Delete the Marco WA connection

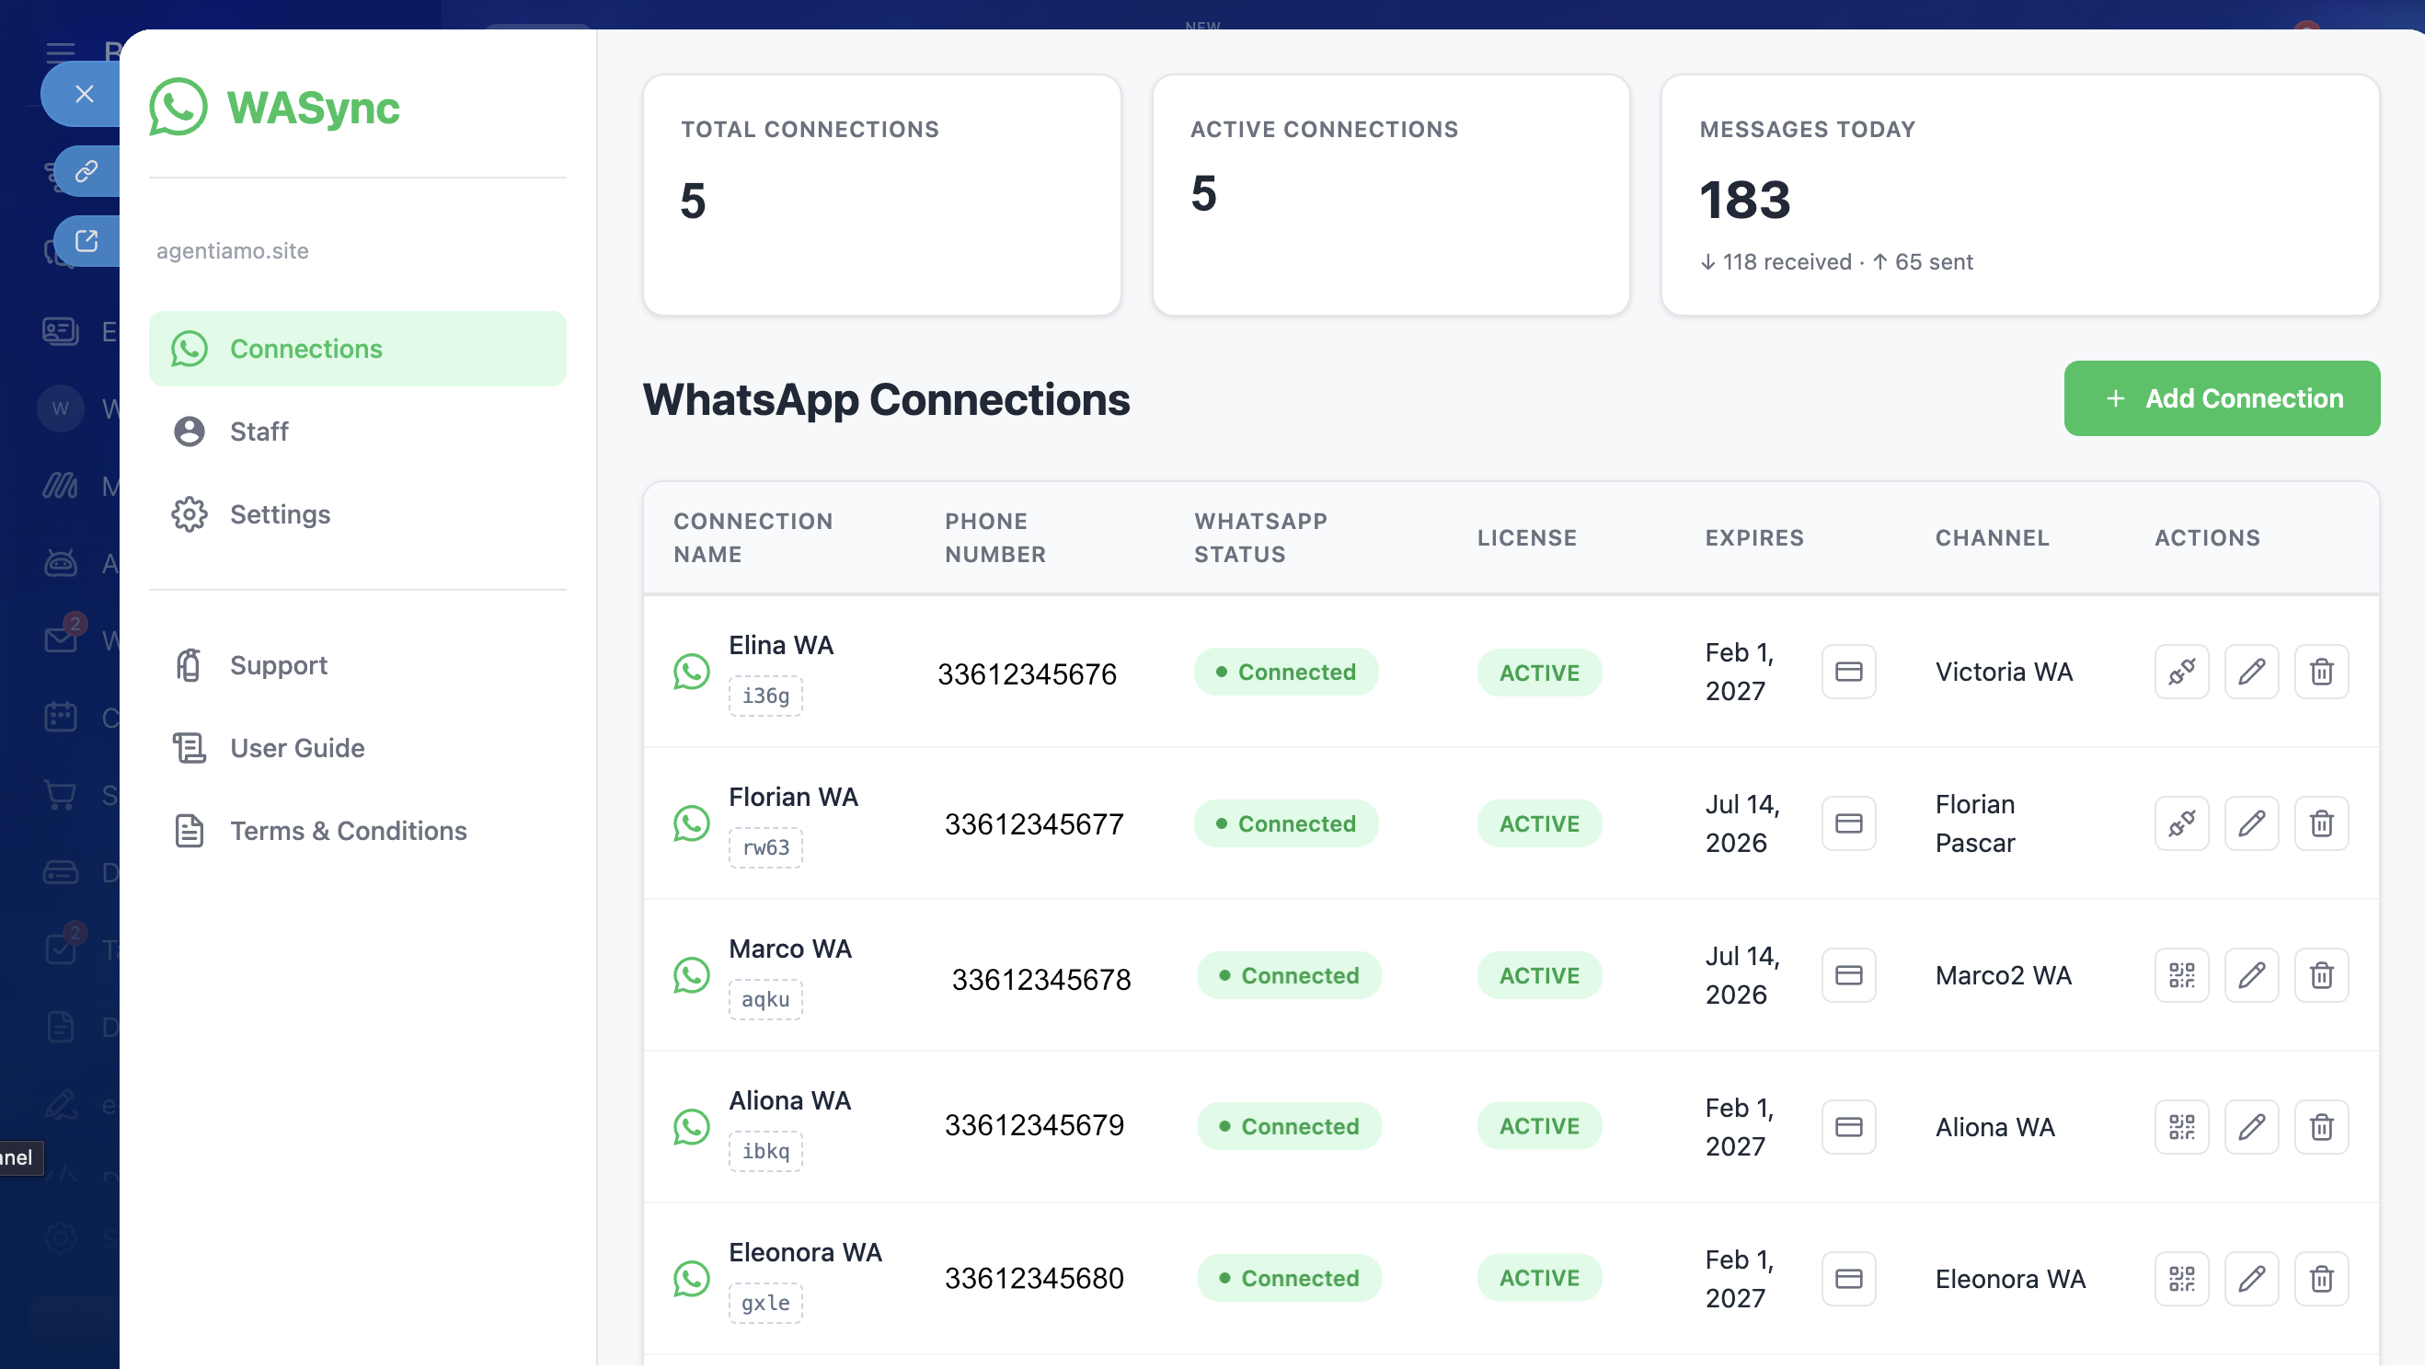coord(2320,975)
